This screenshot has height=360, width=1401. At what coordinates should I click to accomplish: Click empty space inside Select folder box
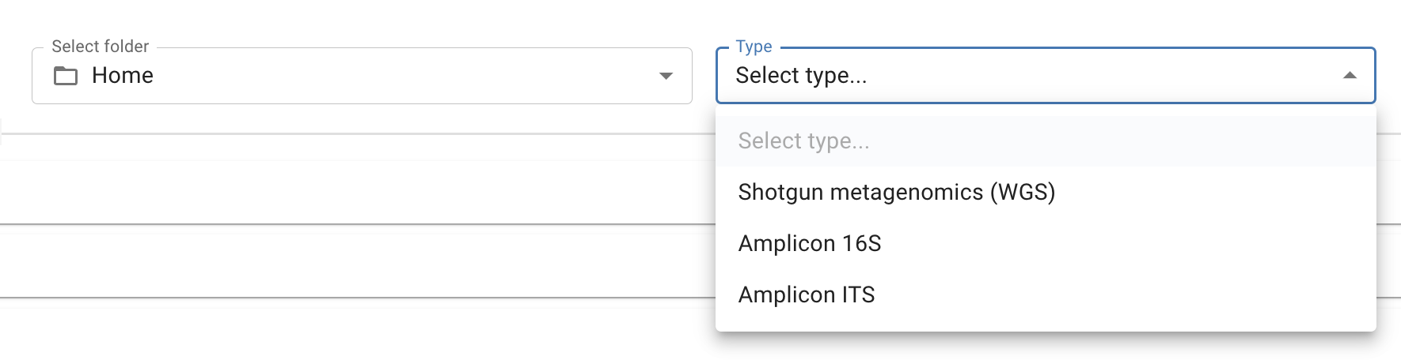coord(396,76)
